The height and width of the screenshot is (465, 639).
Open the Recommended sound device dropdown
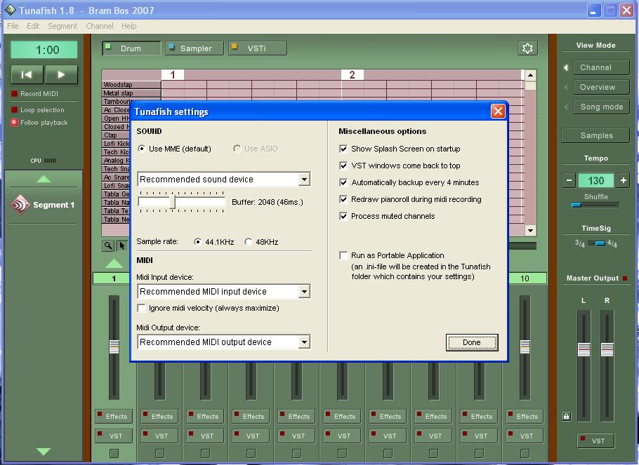304,179
